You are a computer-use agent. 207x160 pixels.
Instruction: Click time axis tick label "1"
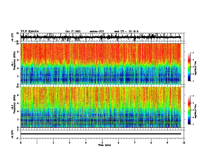pyautogui.click(x=37, y=143)
